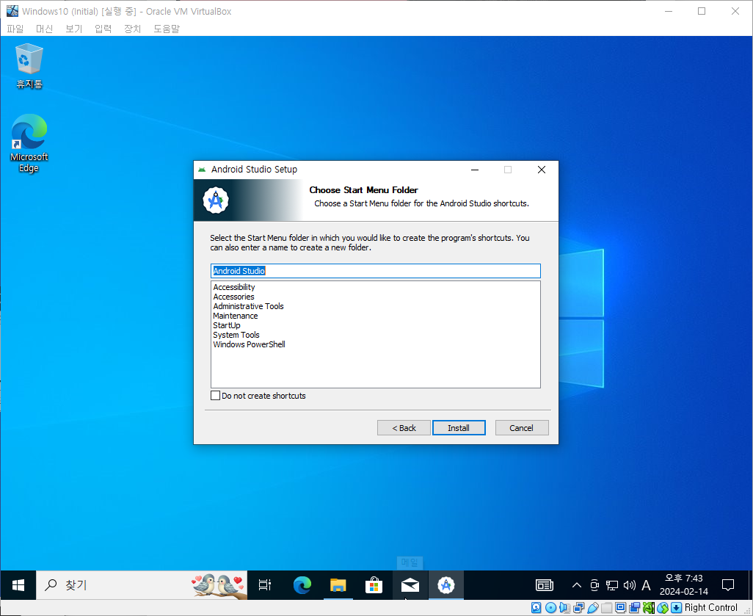753x616 pixels.
Task: Click the Android Studio Setup taskbar icon
Action: click(x=445, y=584)
